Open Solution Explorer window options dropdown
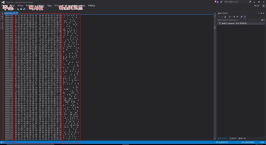 [259, 13]
